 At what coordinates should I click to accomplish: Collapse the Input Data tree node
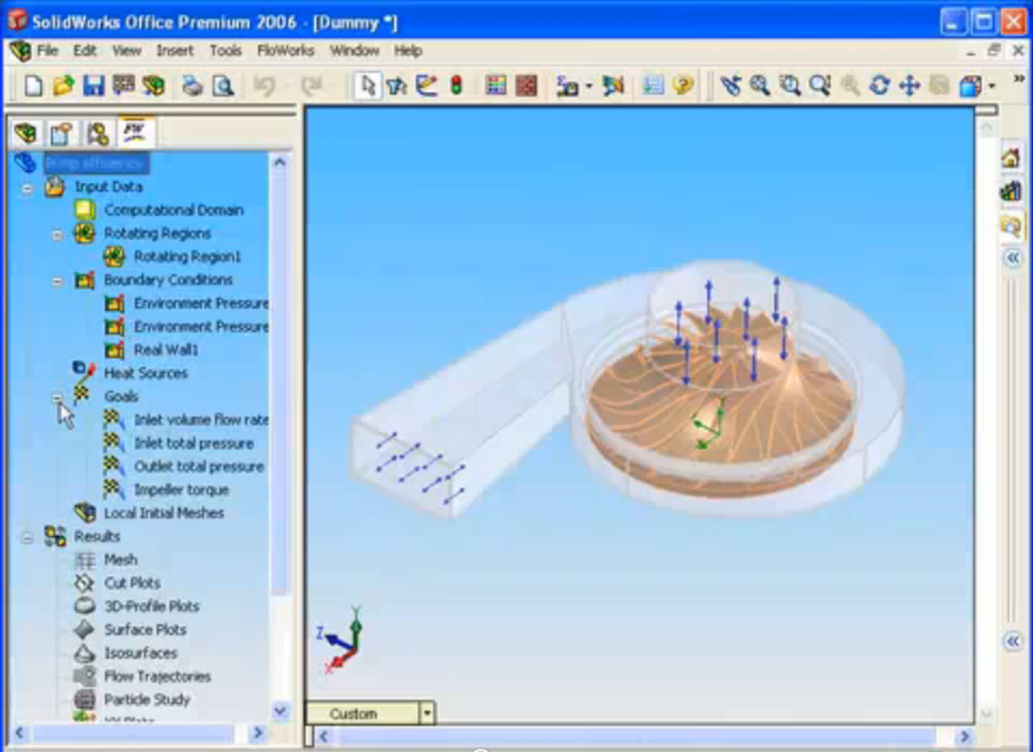pyautogui.click(x=28, y=187)
